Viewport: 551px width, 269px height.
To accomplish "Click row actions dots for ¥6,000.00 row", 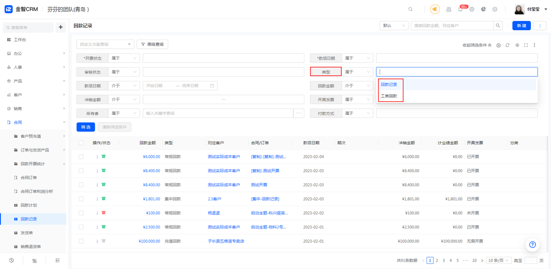I will coord(97,157).
